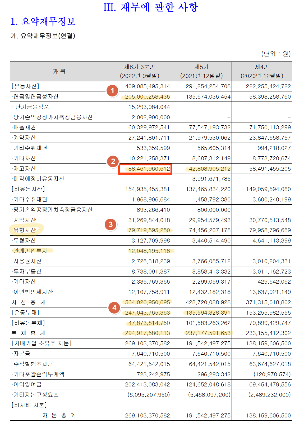Click the value 1,968,906,684

click(x=151, y=200)
